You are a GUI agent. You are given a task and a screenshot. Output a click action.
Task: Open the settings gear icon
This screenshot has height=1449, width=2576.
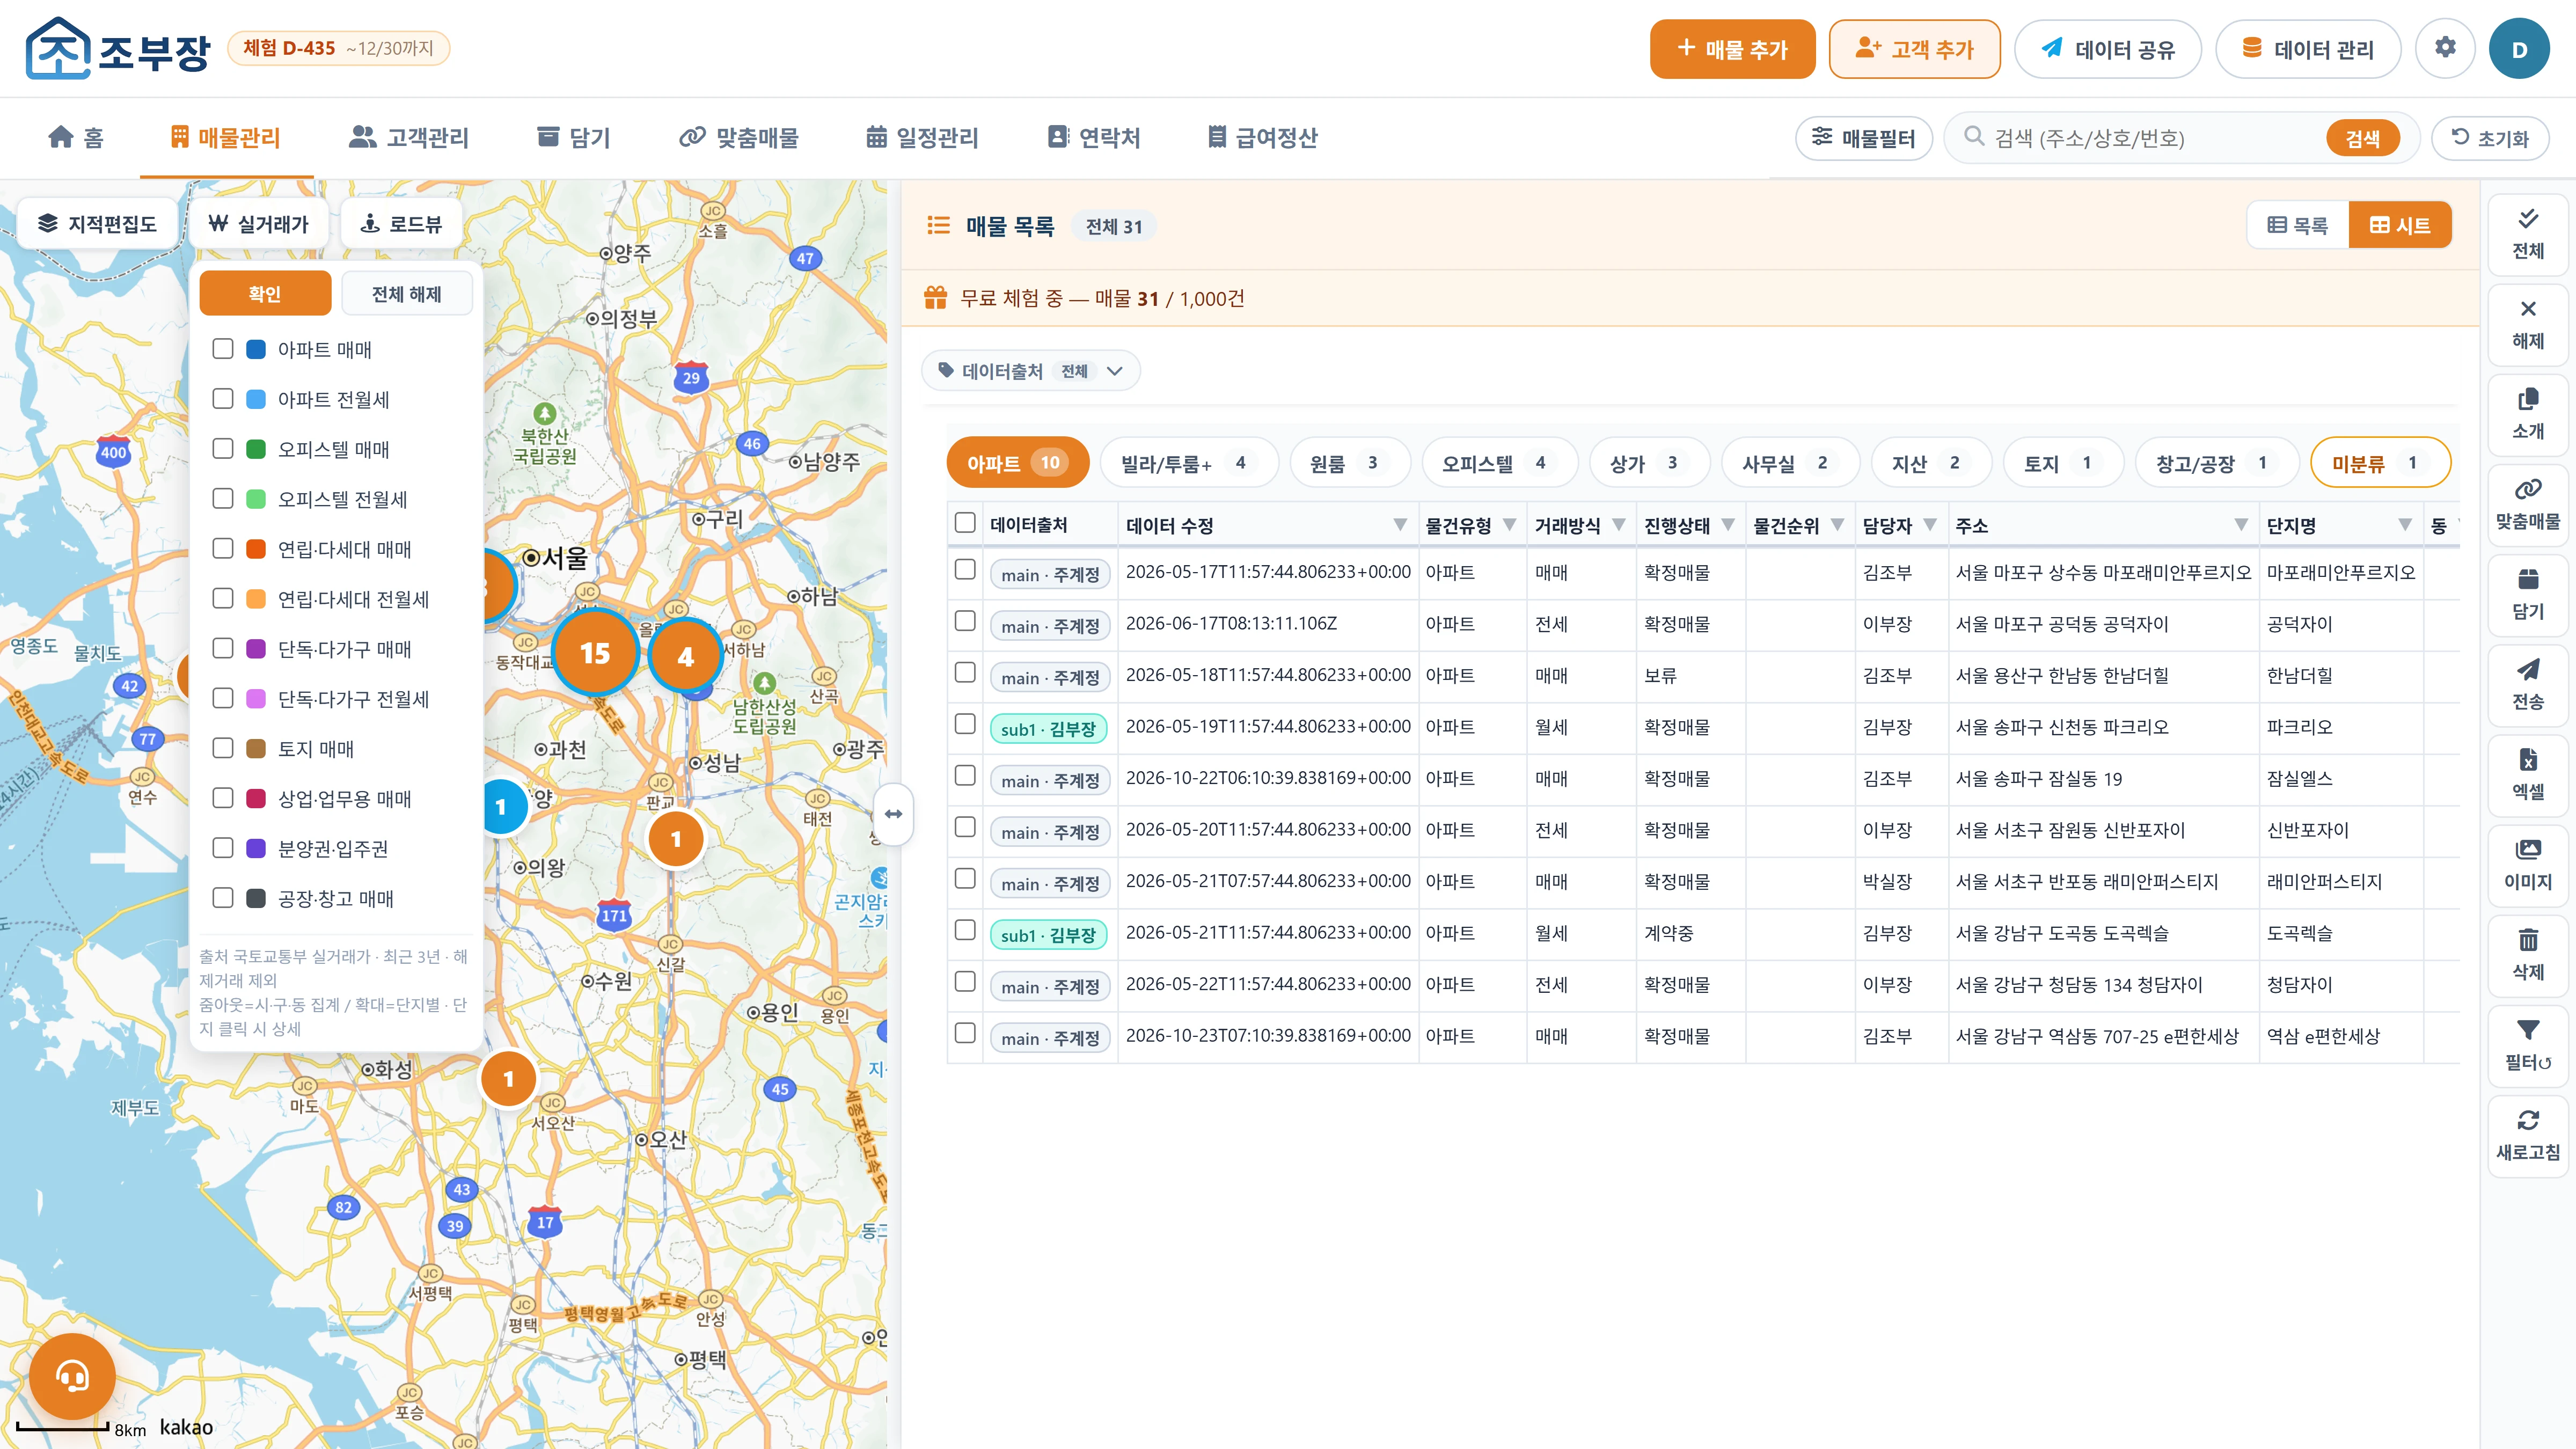click(2445, 48)
